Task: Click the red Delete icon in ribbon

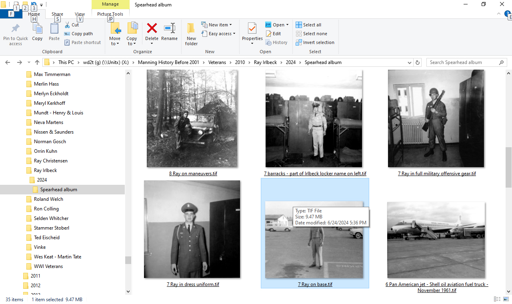Action: click(152, 29)
